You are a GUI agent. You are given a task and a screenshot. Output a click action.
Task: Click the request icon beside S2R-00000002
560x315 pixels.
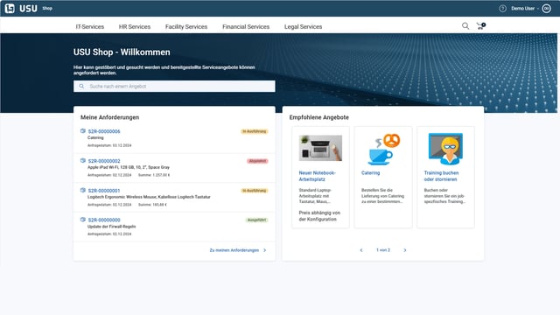click(x=83, y=161)
